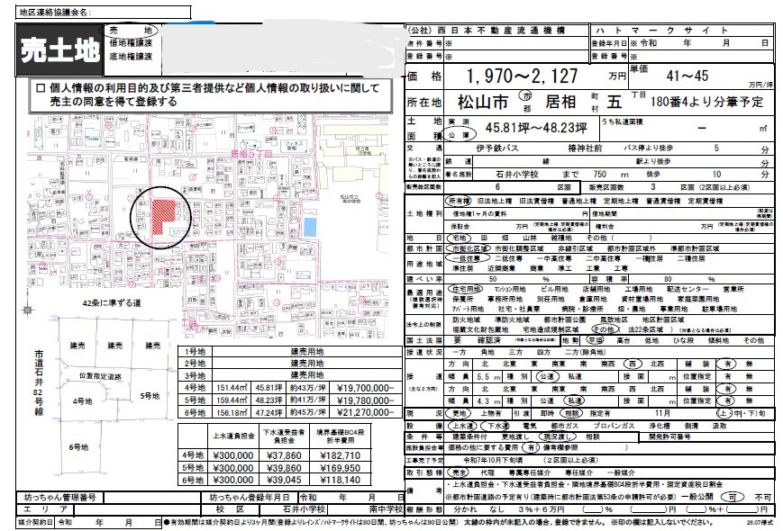Click the 47.24坪 cell
The height and width of the screenshot is (531, 783).
pyautogui.click(x=269, y=412)
